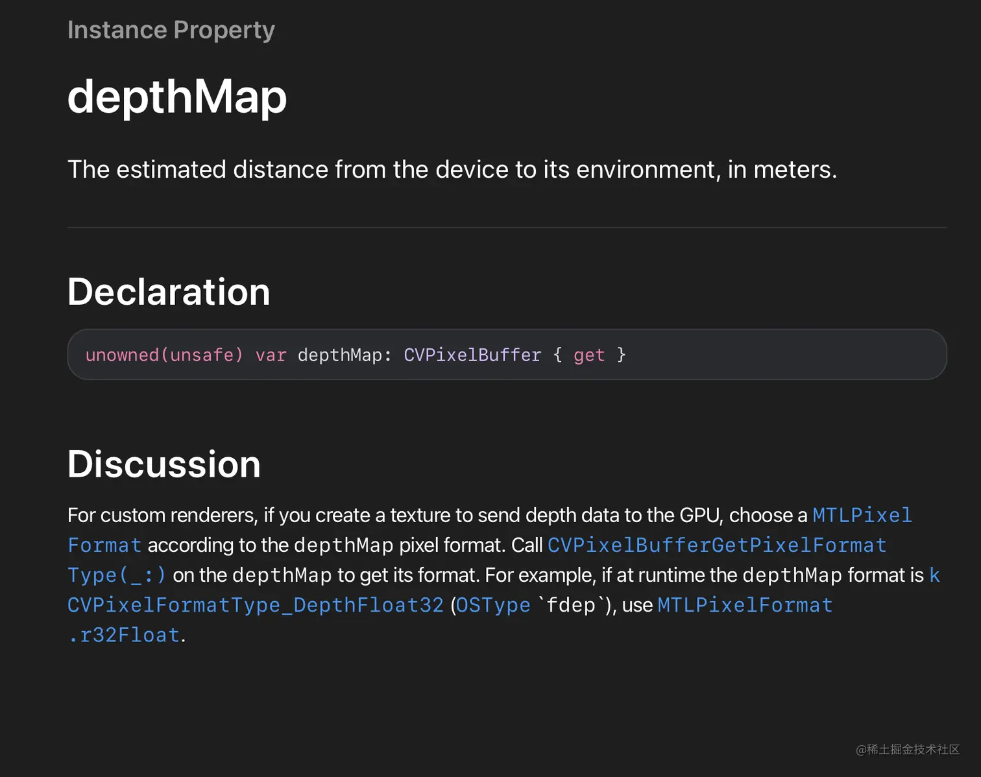Viewport: 981px width, 777px height.
Task: Click the OSType link
Action: [x=493, y=605]
